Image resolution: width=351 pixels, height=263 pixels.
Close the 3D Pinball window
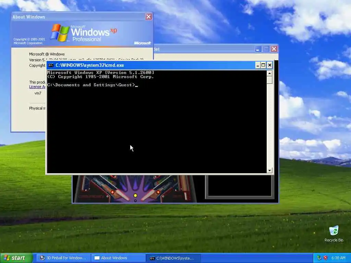[x=274, y=49]
